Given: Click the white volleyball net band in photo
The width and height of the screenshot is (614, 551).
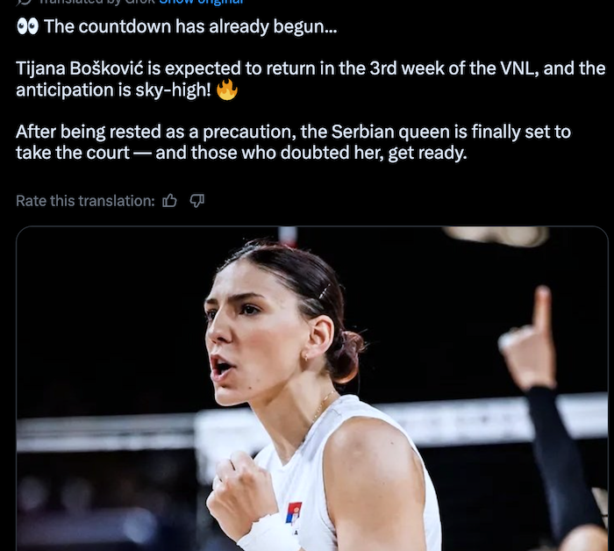Looking at the screenshot, I should pyautogui.click(x=312, y=427).
